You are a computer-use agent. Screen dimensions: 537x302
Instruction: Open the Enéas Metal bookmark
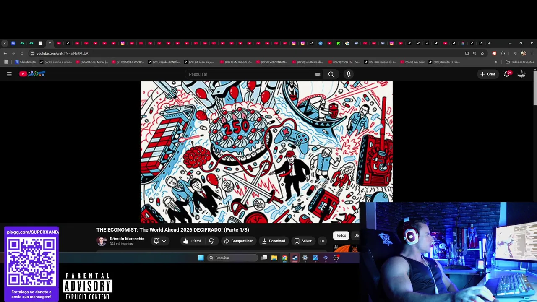tap(92, 62)
